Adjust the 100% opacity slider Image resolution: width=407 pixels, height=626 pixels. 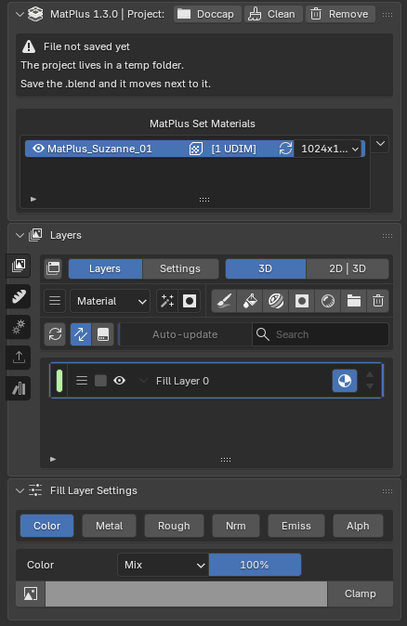point(255,565)
